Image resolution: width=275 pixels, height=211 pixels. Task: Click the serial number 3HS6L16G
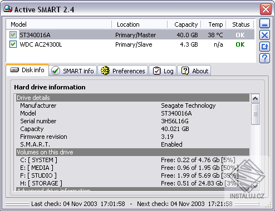(175, 121)
